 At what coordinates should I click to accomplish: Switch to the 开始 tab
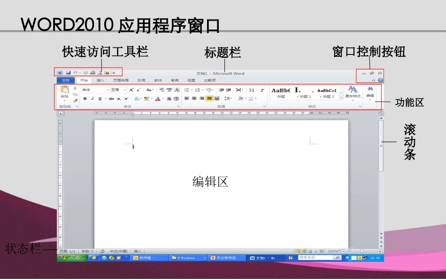(84, 80)
